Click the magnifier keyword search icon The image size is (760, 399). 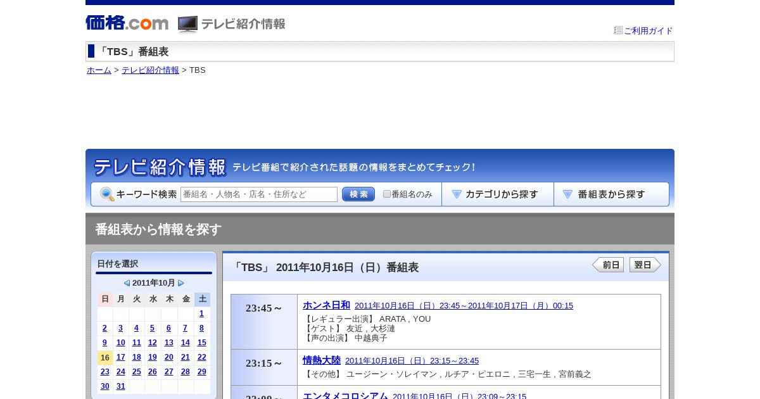pyautogui.click(x=107, y=194)
